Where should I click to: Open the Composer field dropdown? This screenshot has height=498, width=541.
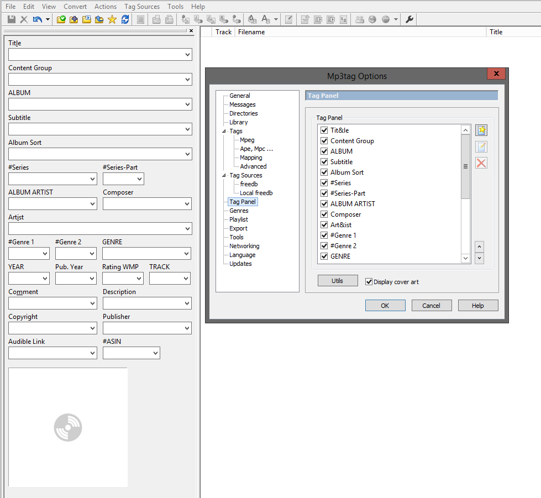coord(187,203)
